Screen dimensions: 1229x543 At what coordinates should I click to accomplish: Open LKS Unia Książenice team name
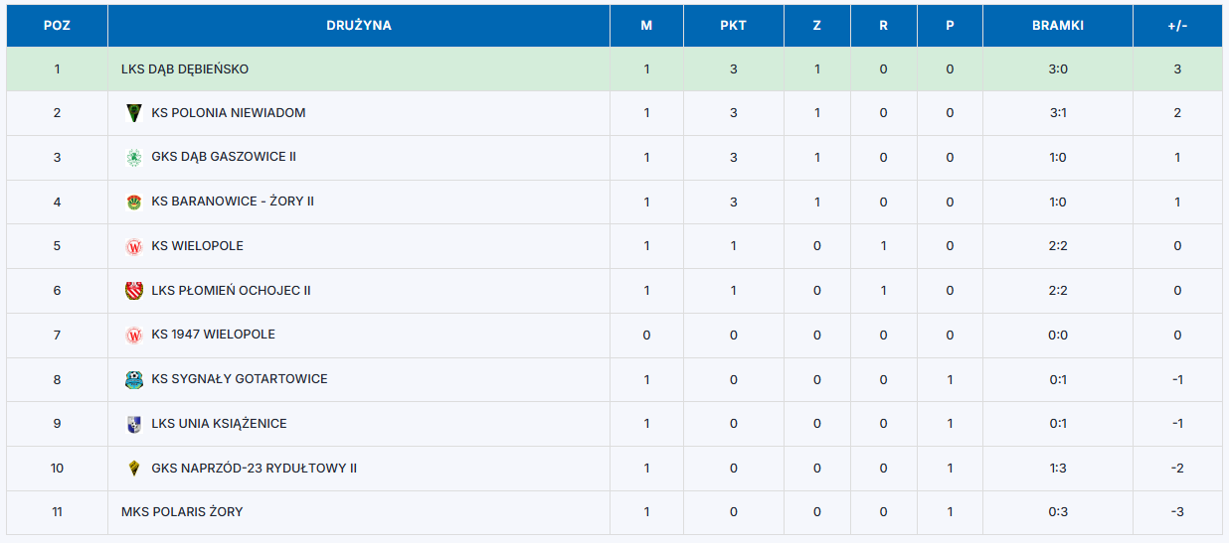(220, 424)
